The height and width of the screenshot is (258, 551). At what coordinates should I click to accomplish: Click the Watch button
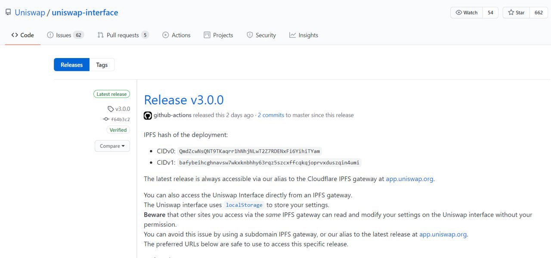(x=467, y=12)
